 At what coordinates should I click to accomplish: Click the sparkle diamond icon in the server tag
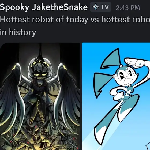[96, 7]
